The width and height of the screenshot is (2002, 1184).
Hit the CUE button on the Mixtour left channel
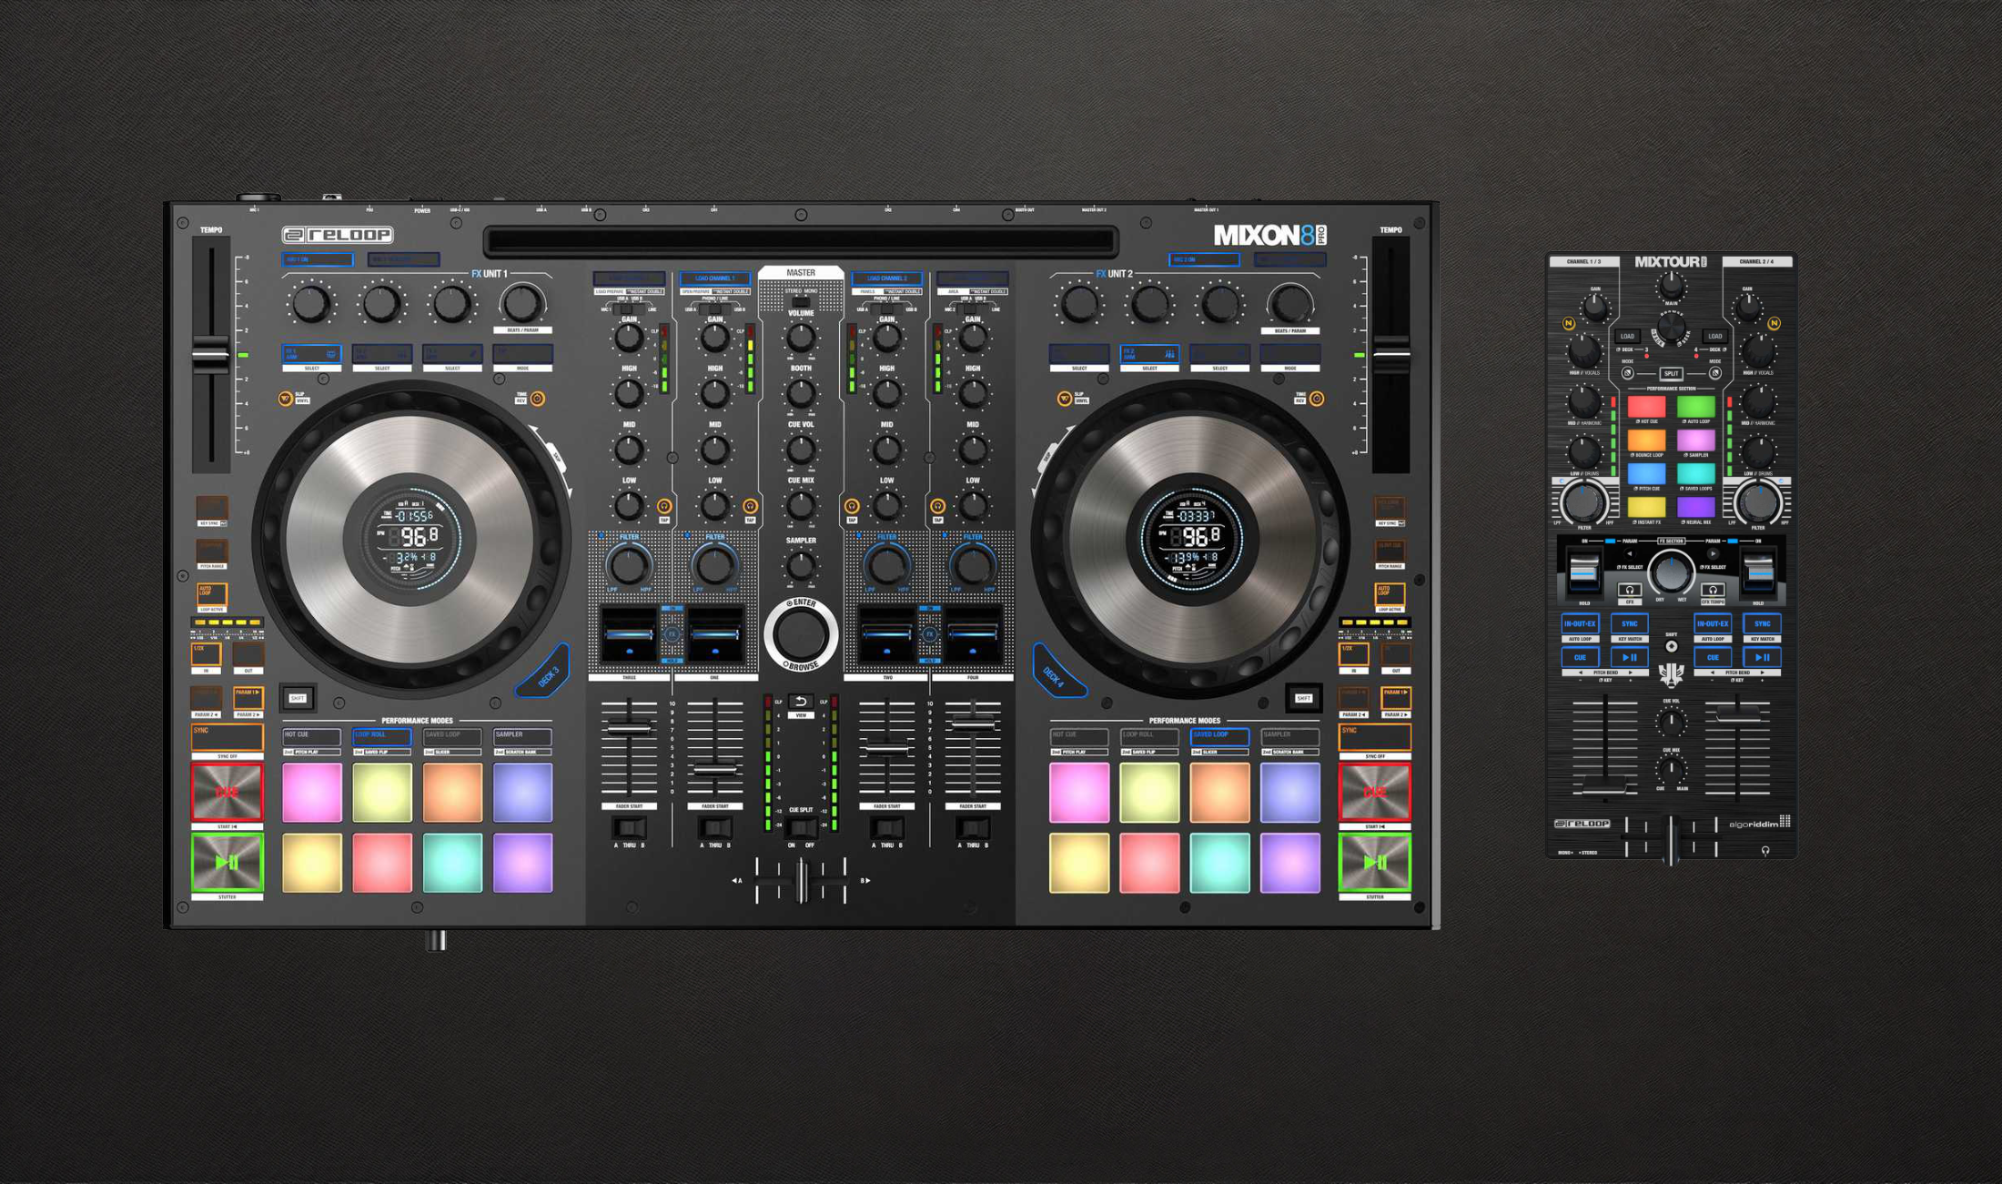[x=1582, y=657]
